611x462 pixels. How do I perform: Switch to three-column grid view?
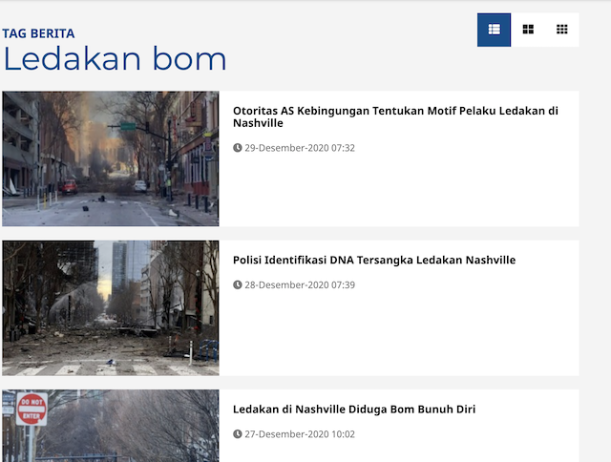(x=562, y=30)
